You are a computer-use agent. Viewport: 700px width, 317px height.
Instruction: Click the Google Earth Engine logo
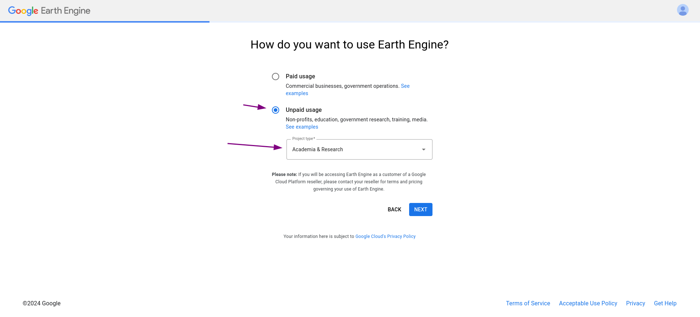(x=49, y=11)
